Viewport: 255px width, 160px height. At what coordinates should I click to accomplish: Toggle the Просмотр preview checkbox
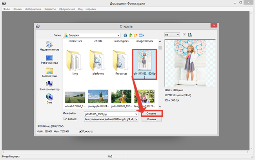[80, 131]
